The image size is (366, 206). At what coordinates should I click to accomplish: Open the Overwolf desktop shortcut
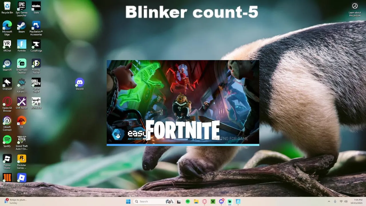[7, 84]
